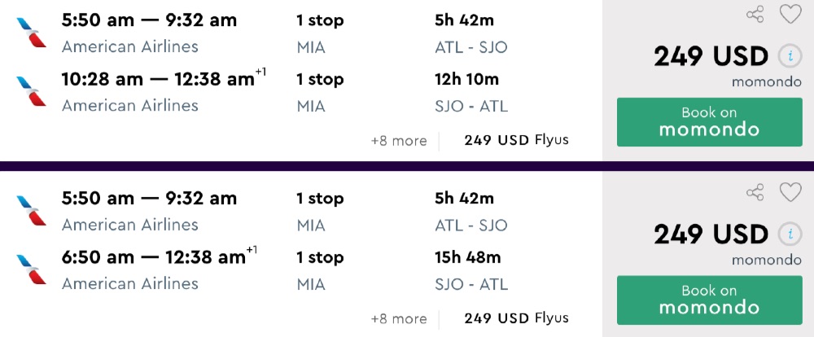The height and width of the screenshot is (337, 814).
Task: Click the 15h 48m duration of the SJO - ATL leg
Action: 467,258
